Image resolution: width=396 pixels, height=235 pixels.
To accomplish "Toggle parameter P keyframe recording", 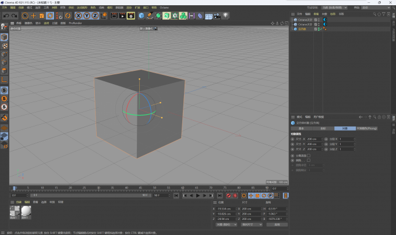I will click(270, 196).
